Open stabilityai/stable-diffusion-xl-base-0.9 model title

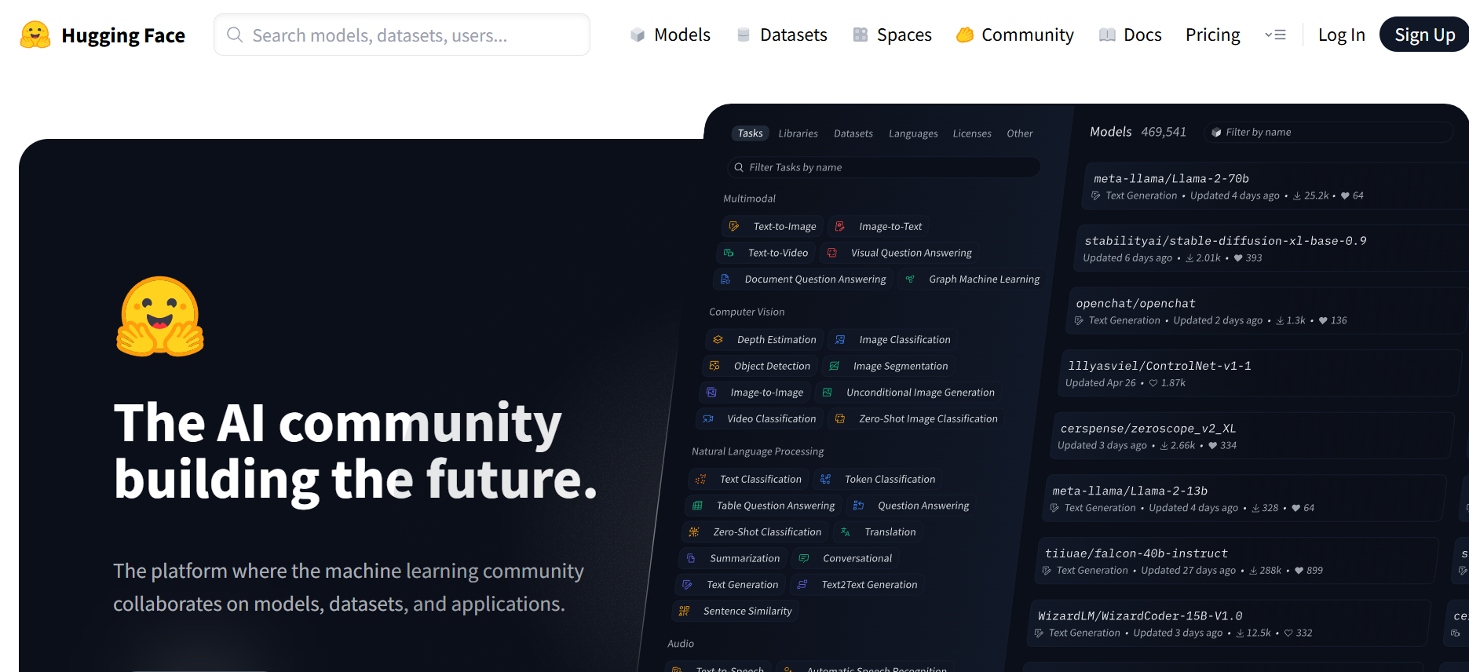pos(1225,241)
